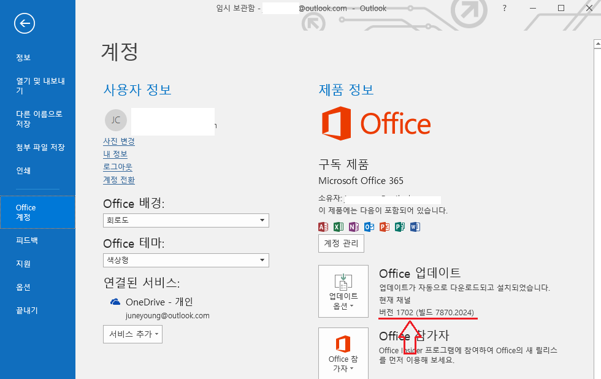Click the 내 정보 link

pos(115,154)
